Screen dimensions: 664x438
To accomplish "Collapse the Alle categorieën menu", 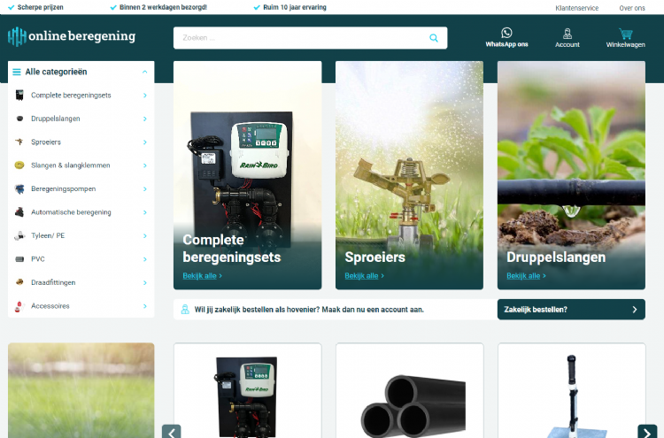I will pyautogui.click(x=144, y=73).
